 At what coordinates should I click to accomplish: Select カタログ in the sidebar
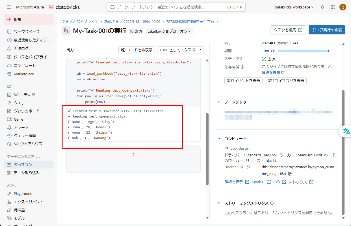coord(21,48)
